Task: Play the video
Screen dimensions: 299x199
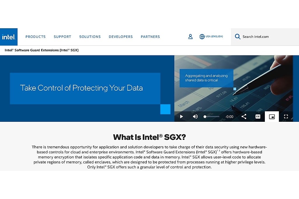Action: coord(181,117)
